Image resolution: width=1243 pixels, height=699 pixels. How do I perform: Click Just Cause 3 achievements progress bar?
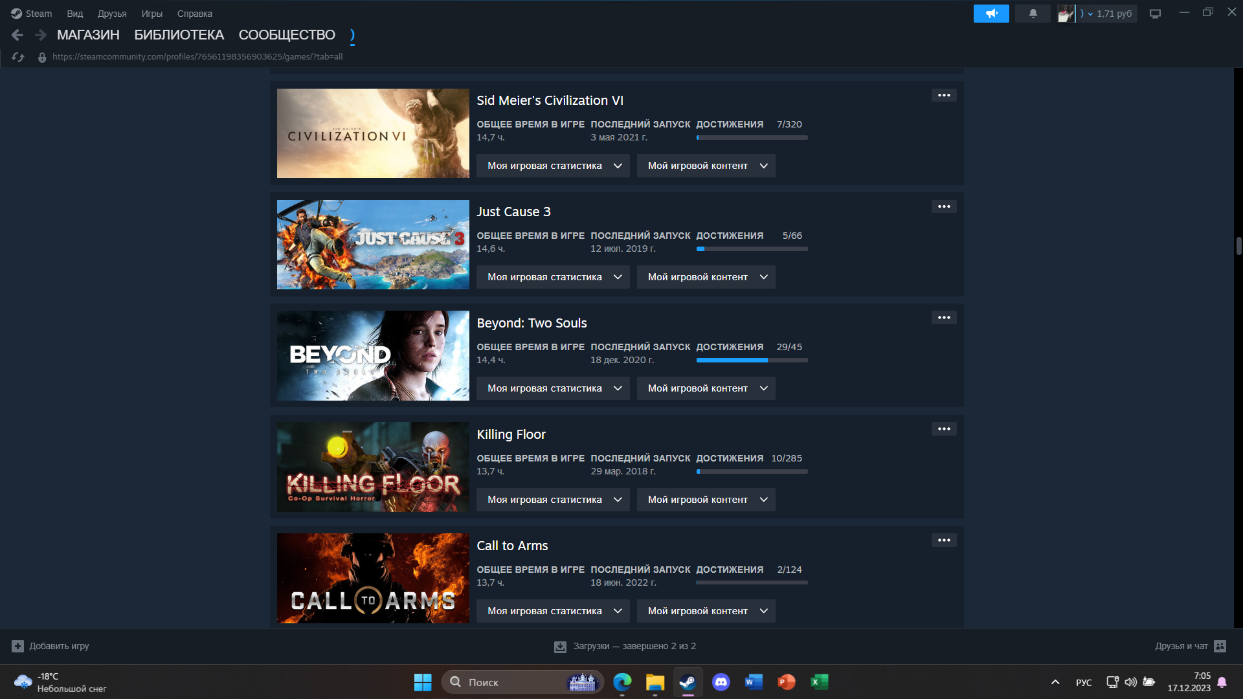pyautogui.click(x=752, y=249)
